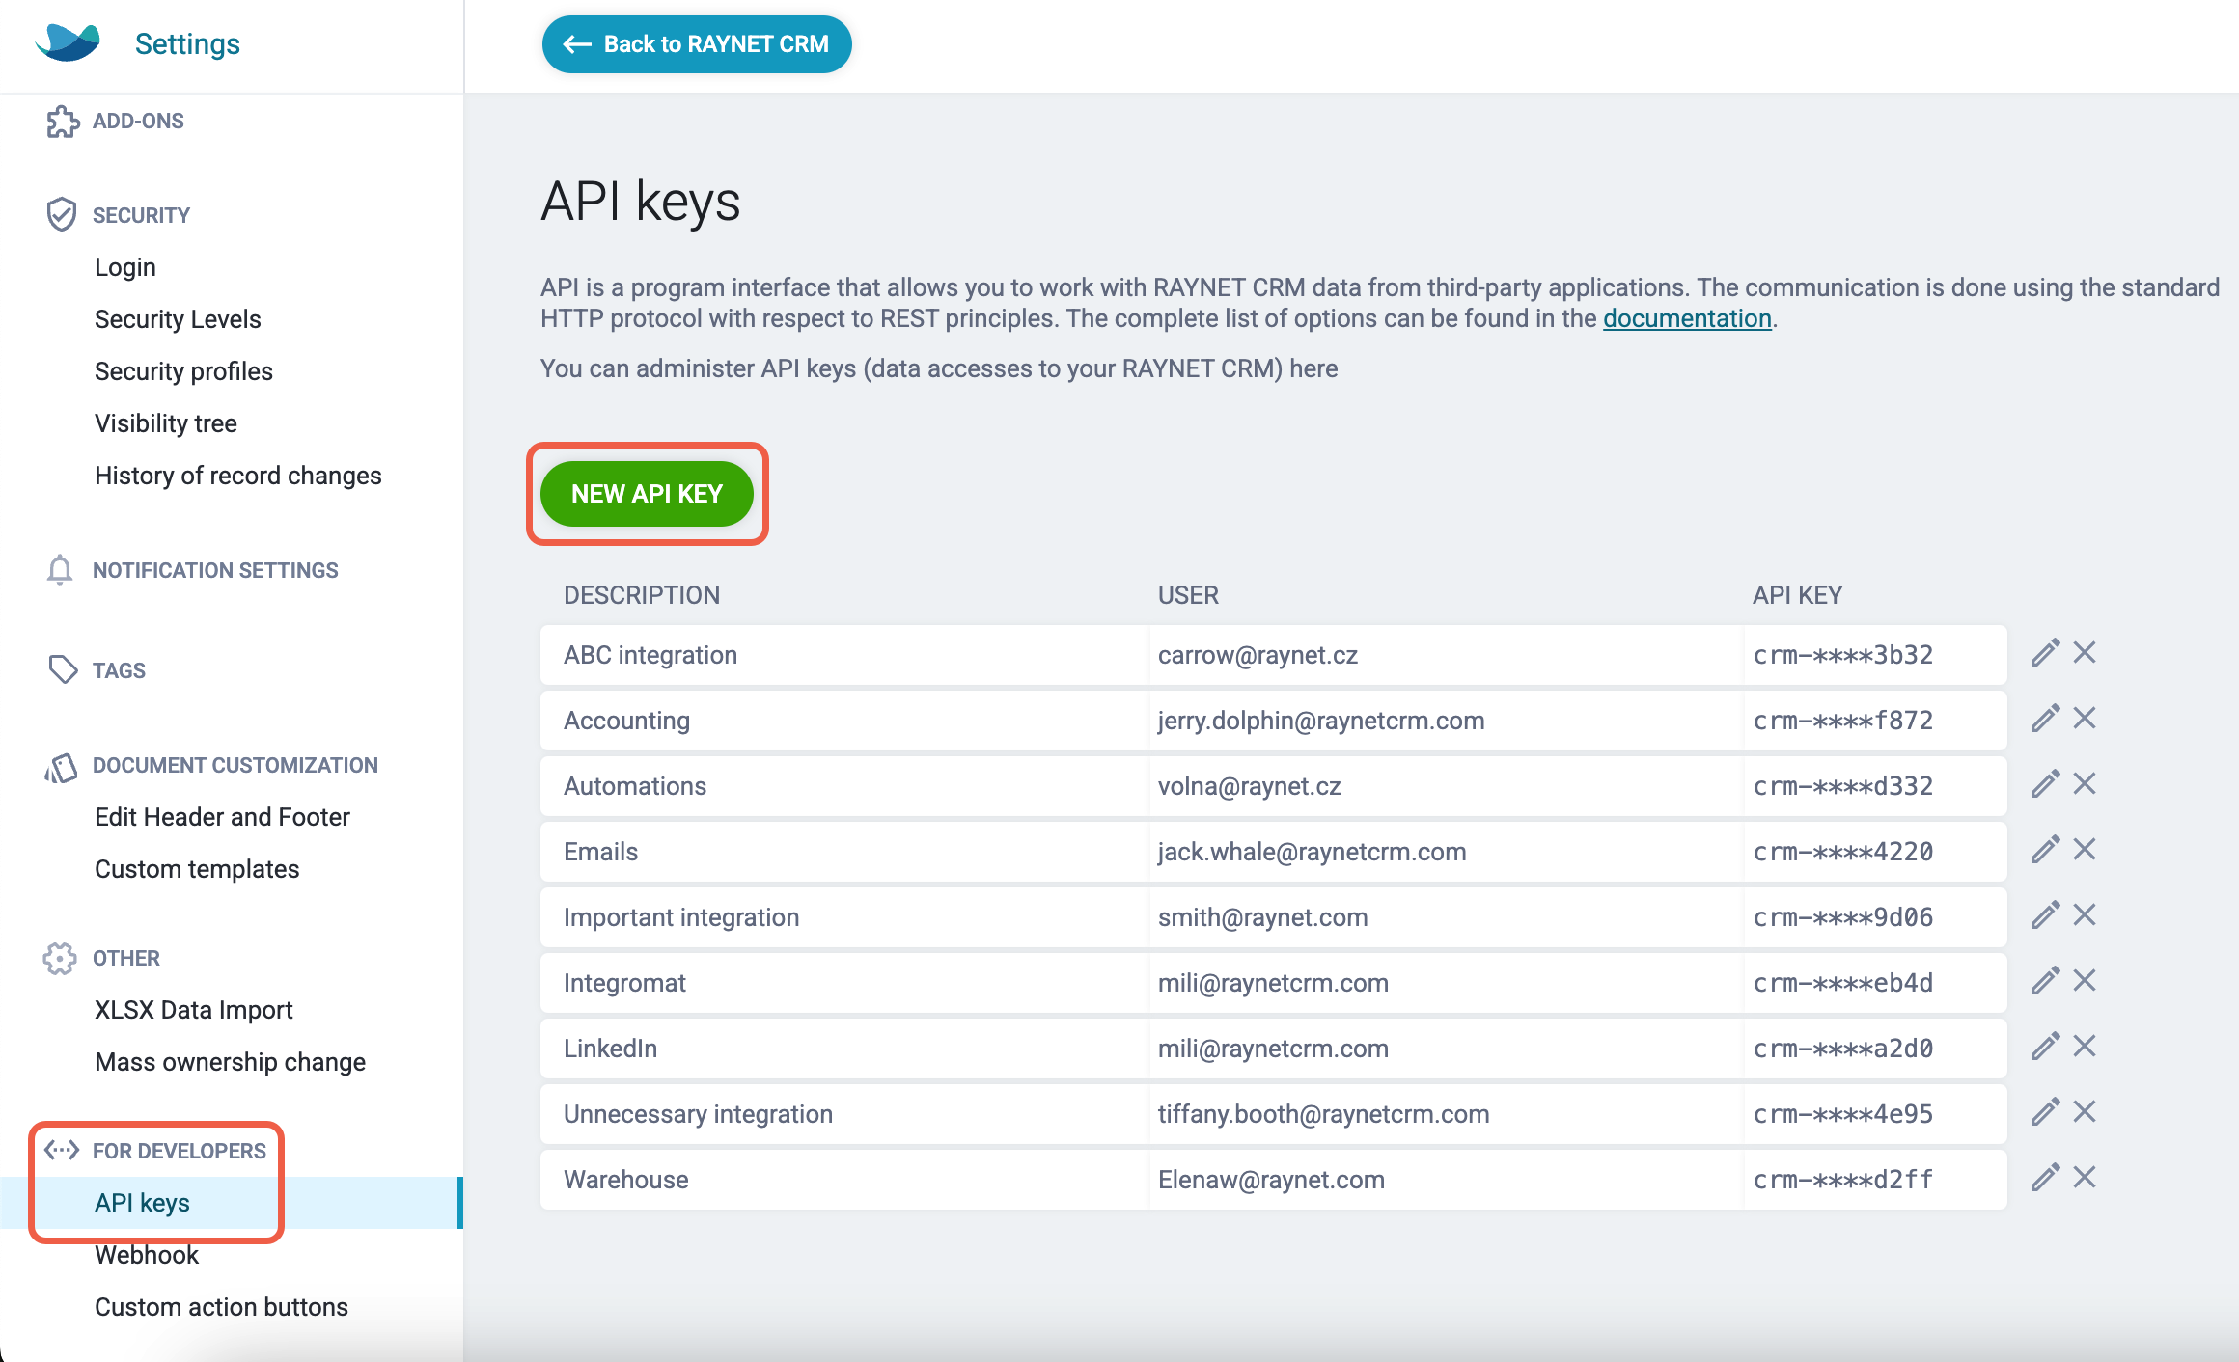Click carrow@raynet.cz user cell

1446,655
